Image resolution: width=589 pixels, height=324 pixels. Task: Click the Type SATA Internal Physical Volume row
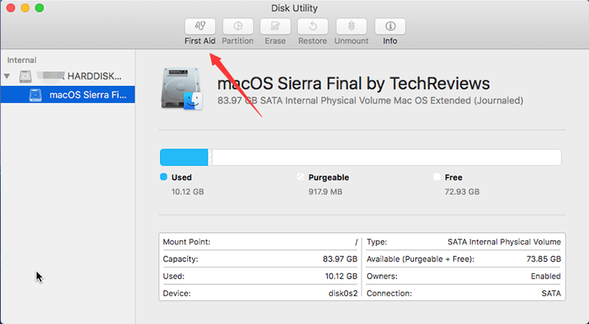(x=464, y=242)
